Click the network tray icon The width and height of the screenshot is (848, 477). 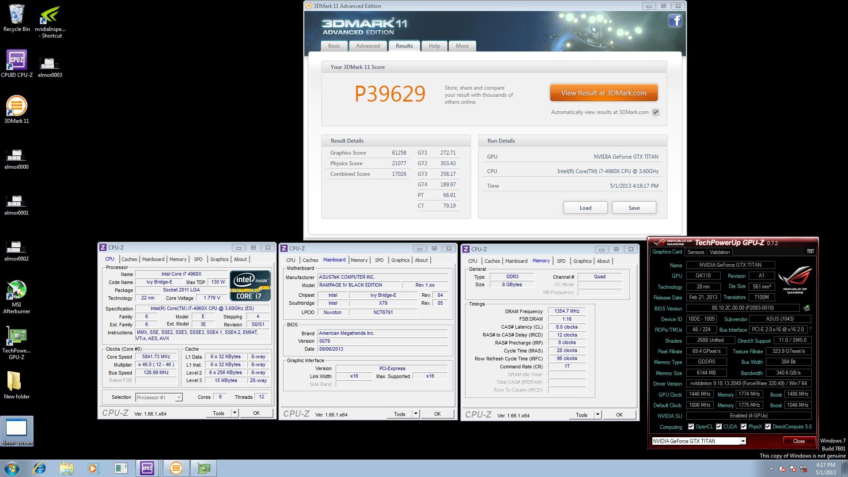coord(804,469)
